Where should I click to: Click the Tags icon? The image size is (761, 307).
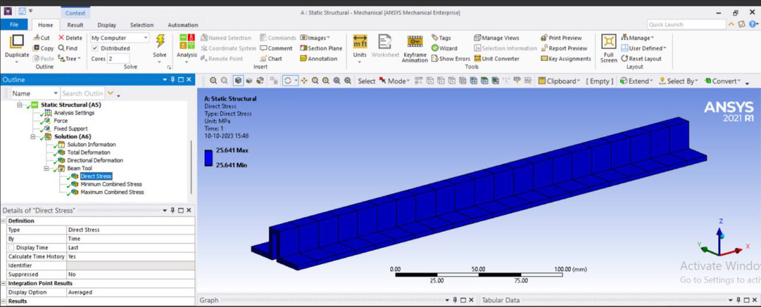pyautogui.click(x=441, y=38)
